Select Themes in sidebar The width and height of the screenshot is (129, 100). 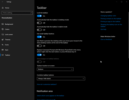coord(8,40)
